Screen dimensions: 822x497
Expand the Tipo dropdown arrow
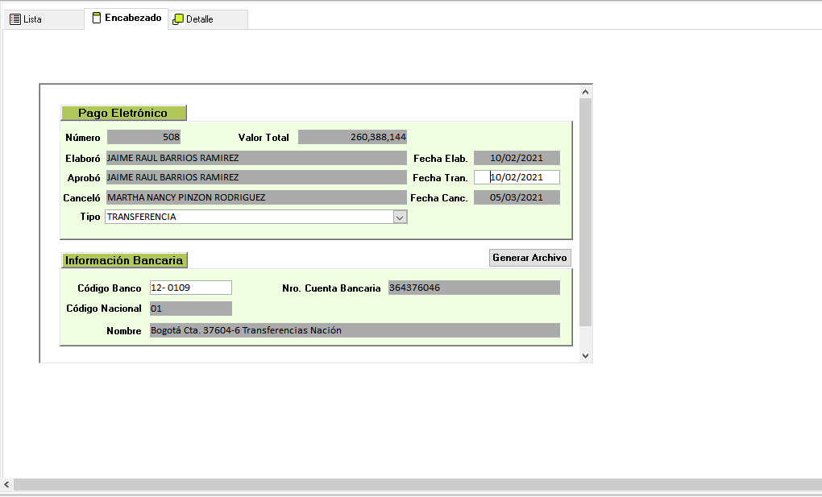(400, 217)
